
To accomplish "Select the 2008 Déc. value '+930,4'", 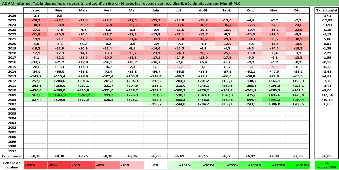I will coord(298,100).
